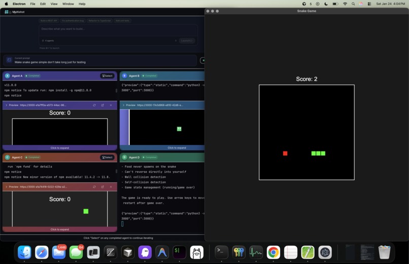Click the Current prompt terminal icon
Screen dimensions: 409x264
pyautogui.click(x=9, y=60)
